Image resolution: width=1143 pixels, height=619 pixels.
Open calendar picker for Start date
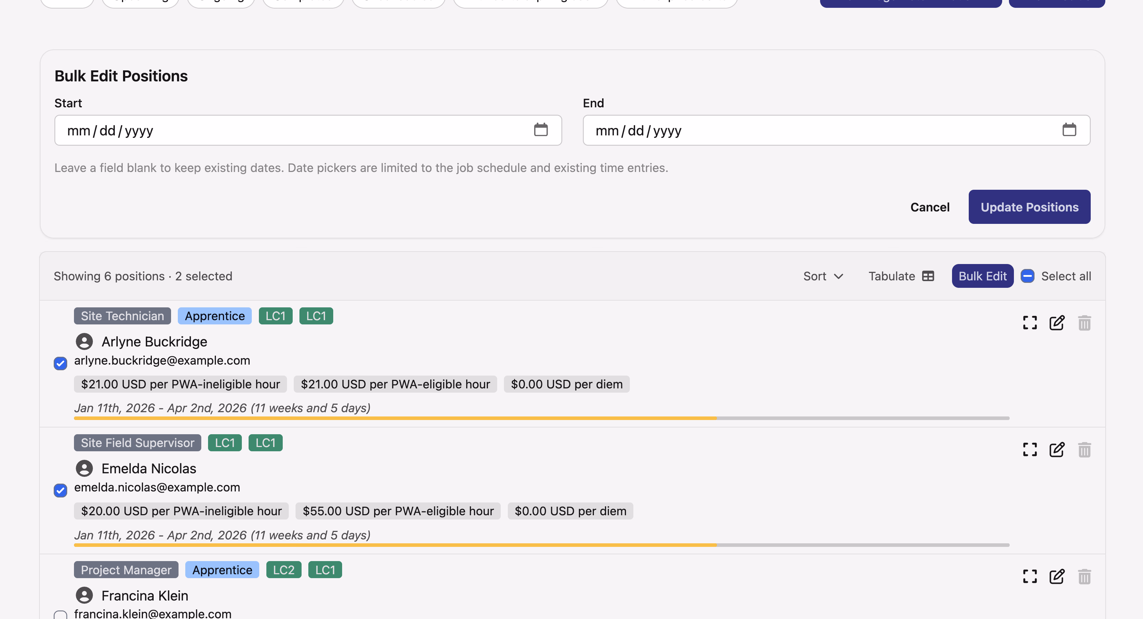point(541,130)
